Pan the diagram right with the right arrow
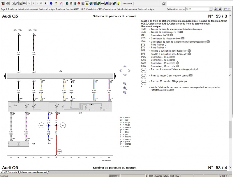233x177 pixels. pos(129,71)
